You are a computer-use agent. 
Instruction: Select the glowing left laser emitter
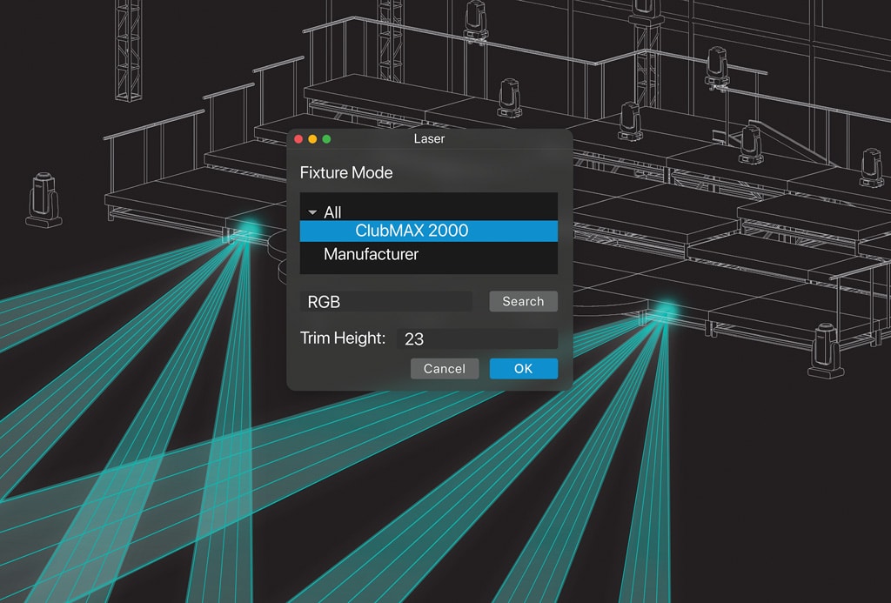[249, 230]
